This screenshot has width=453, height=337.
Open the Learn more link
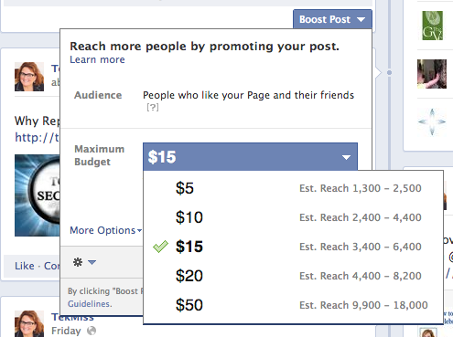click(97, 59)
